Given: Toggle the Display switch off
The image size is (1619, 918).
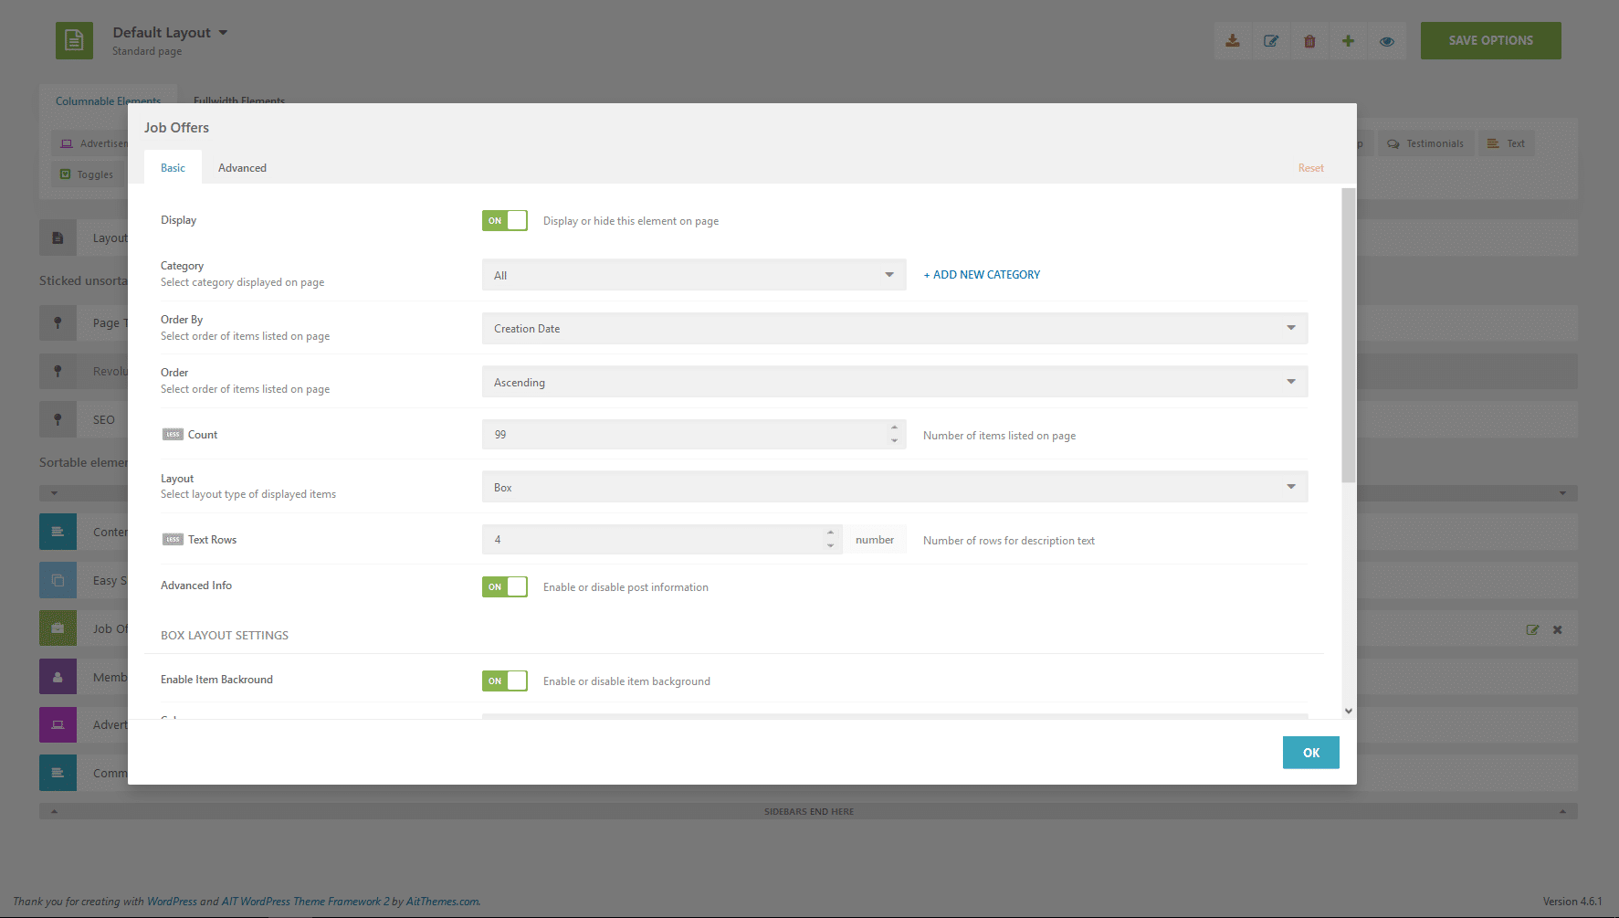Looking at the screenshot, I should [505, 220].
